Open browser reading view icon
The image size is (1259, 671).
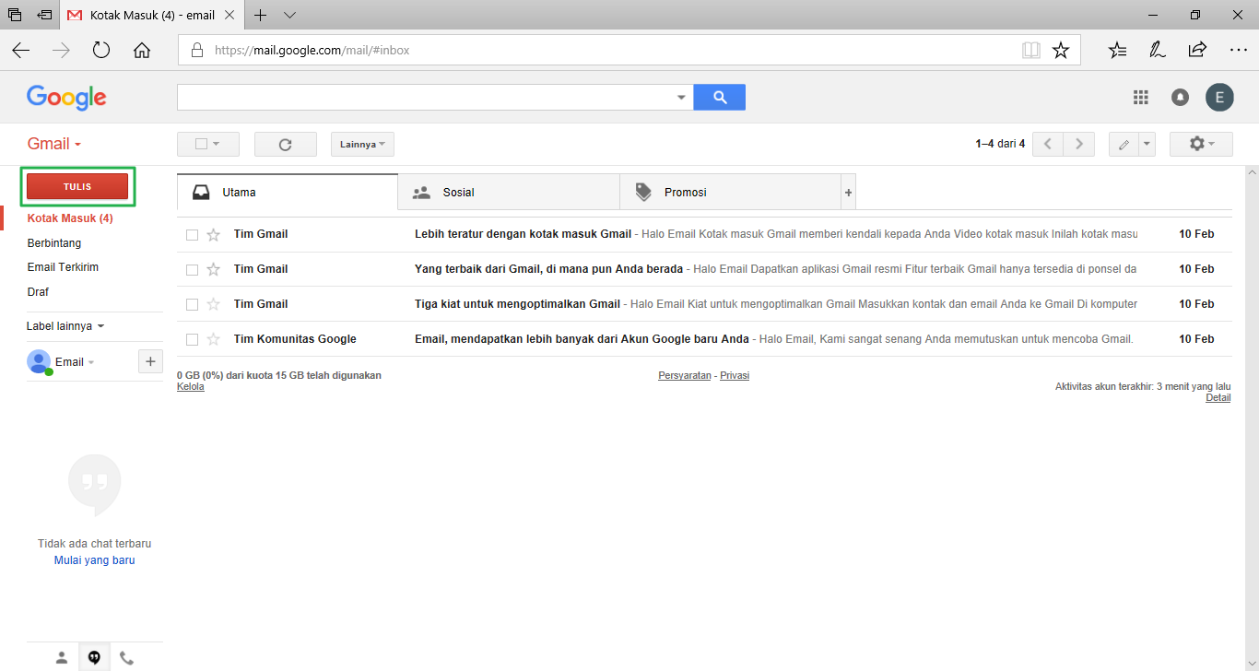pos(1031,51)
